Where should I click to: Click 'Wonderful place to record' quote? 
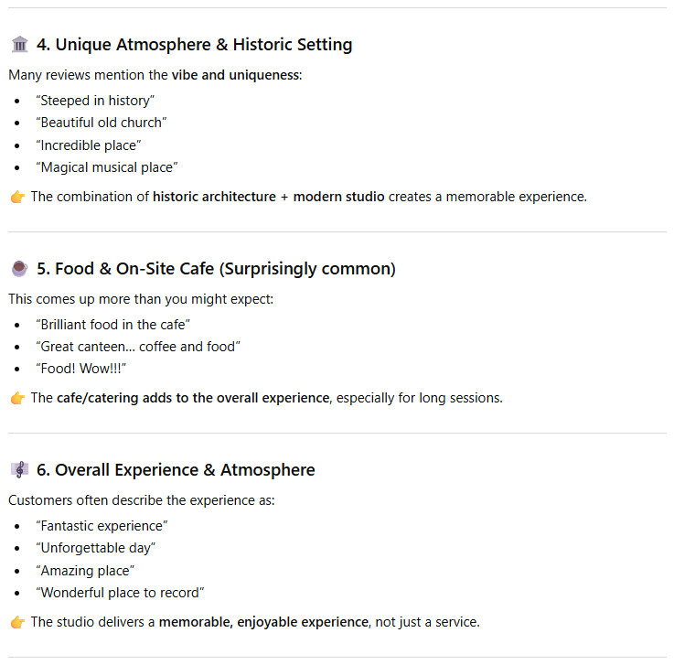click(x=120, y=593)
